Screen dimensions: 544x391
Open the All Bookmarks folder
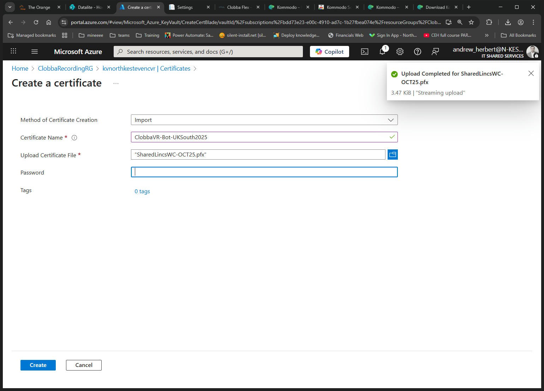click(x=519, y=35)
